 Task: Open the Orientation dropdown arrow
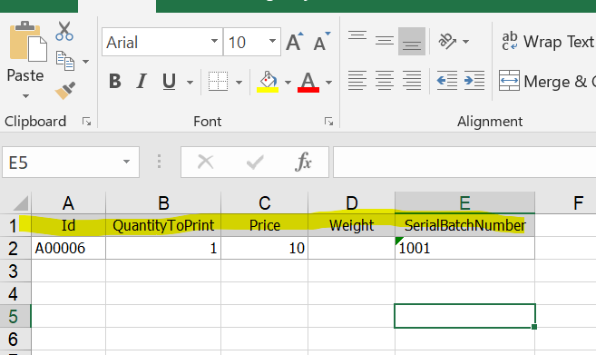pyautogui.click(x=465, y=41)
